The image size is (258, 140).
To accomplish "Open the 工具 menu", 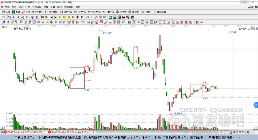I will [x=53, y=7].
